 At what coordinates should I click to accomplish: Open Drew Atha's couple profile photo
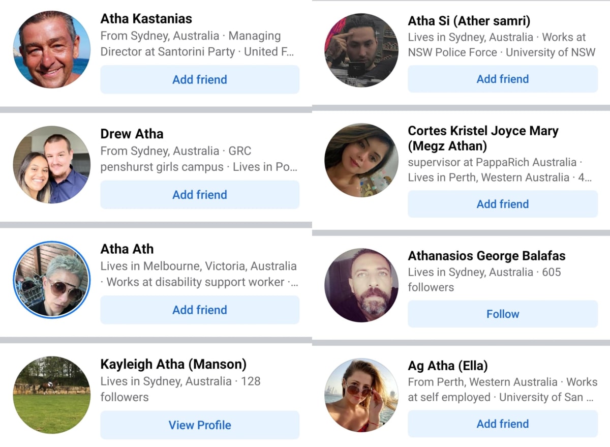[52, 165]
